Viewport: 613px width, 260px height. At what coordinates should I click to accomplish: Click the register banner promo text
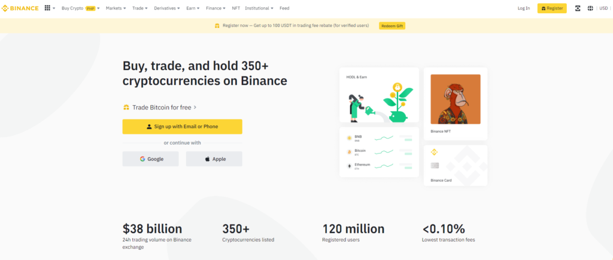(296, 26)
